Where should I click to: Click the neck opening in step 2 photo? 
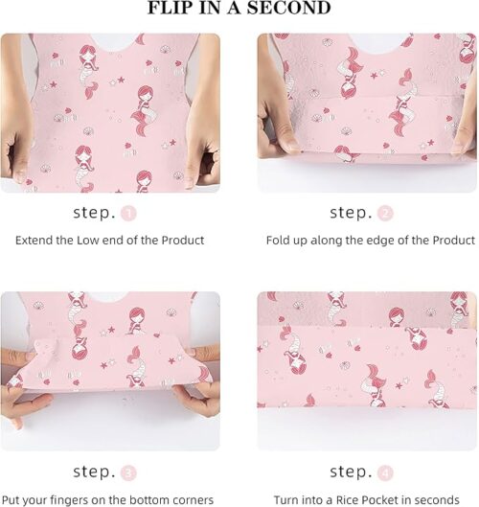click(x=376, y=43)
